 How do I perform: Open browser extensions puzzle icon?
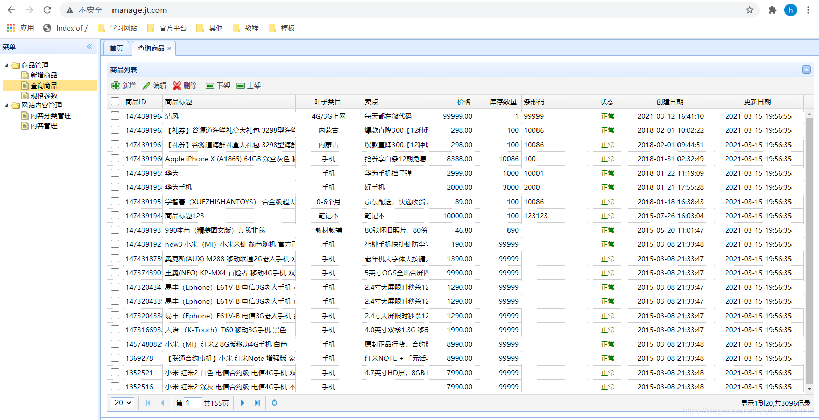pos(772,10)
